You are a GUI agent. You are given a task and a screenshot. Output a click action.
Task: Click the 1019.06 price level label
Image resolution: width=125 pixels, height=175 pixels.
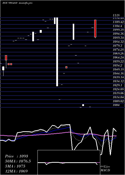(118, 93)
